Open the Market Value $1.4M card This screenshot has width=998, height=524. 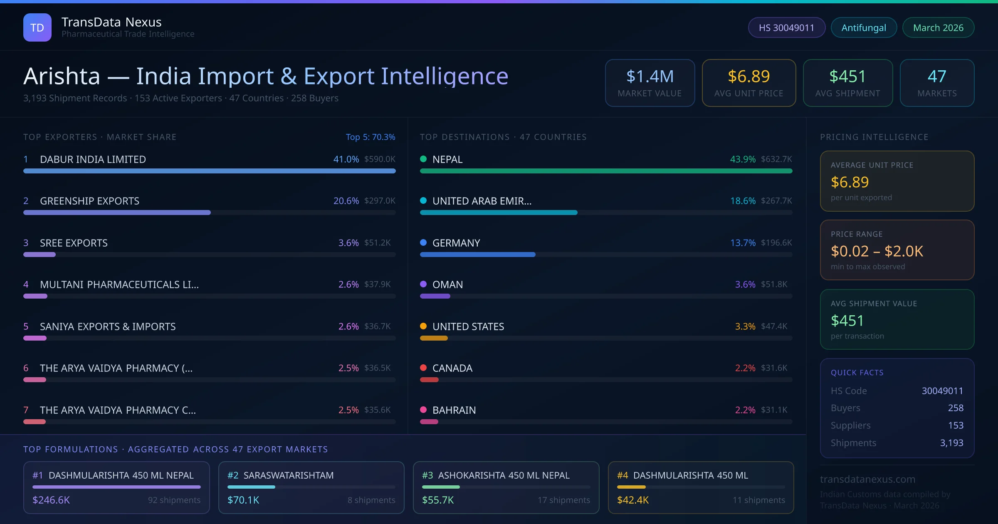tap(650, 83)
